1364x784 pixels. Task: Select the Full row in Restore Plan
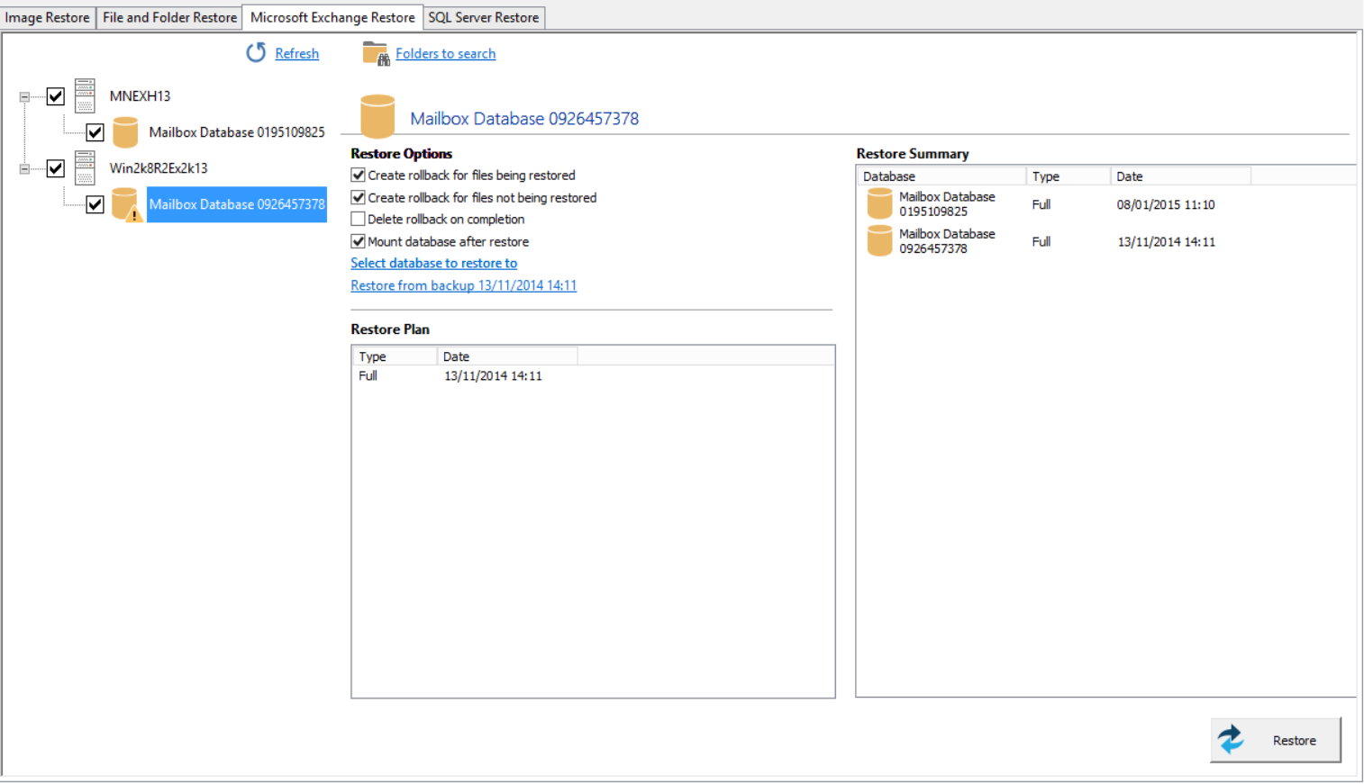450,376
